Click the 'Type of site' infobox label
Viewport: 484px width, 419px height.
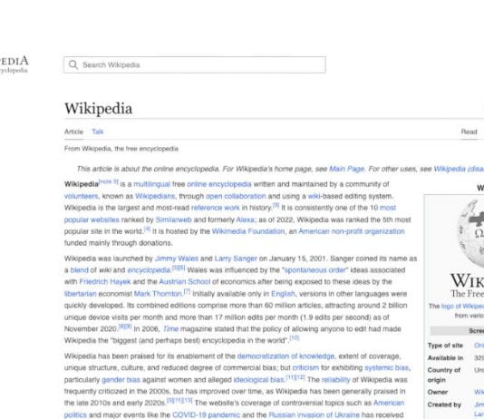click(x=445, y=346)
